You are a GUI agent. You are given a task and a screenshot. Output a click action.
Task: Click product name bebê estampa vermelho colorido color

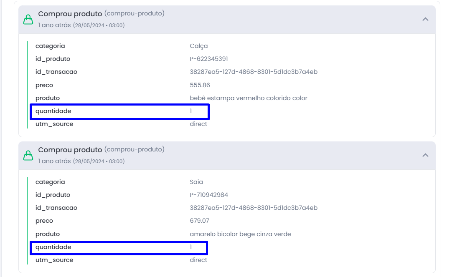[x=249, y=98]
